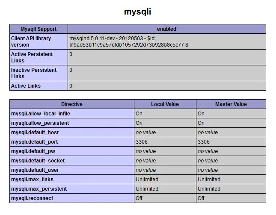Screen dimensions: 276x215
Task: Select the mysqli.default_socket directive
Action: point(39,161)
